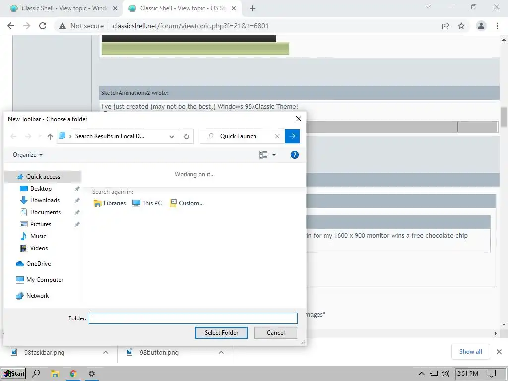Open the dialog help question mark

coord(294,155)
